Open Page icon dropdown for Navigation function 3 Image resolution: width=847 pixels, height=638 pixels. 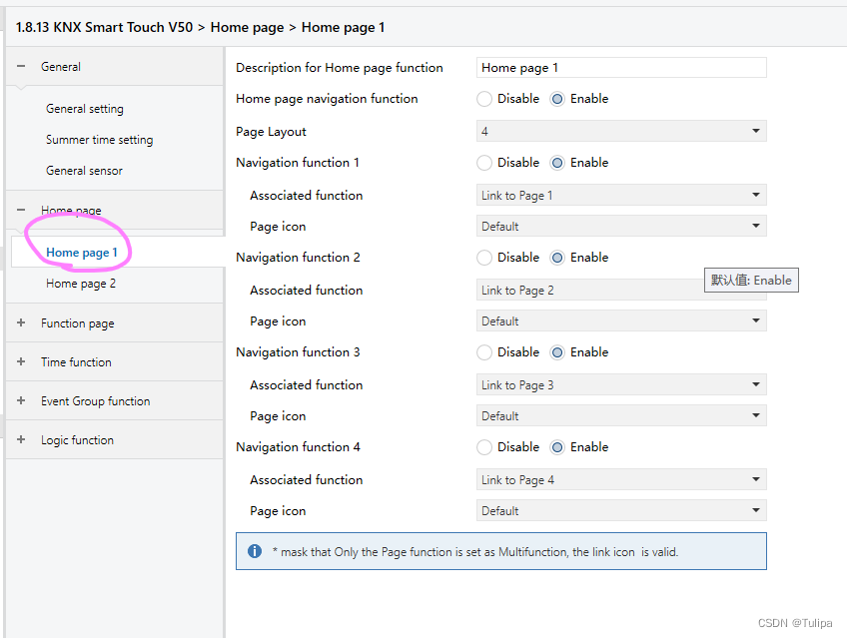pos(621,415)
